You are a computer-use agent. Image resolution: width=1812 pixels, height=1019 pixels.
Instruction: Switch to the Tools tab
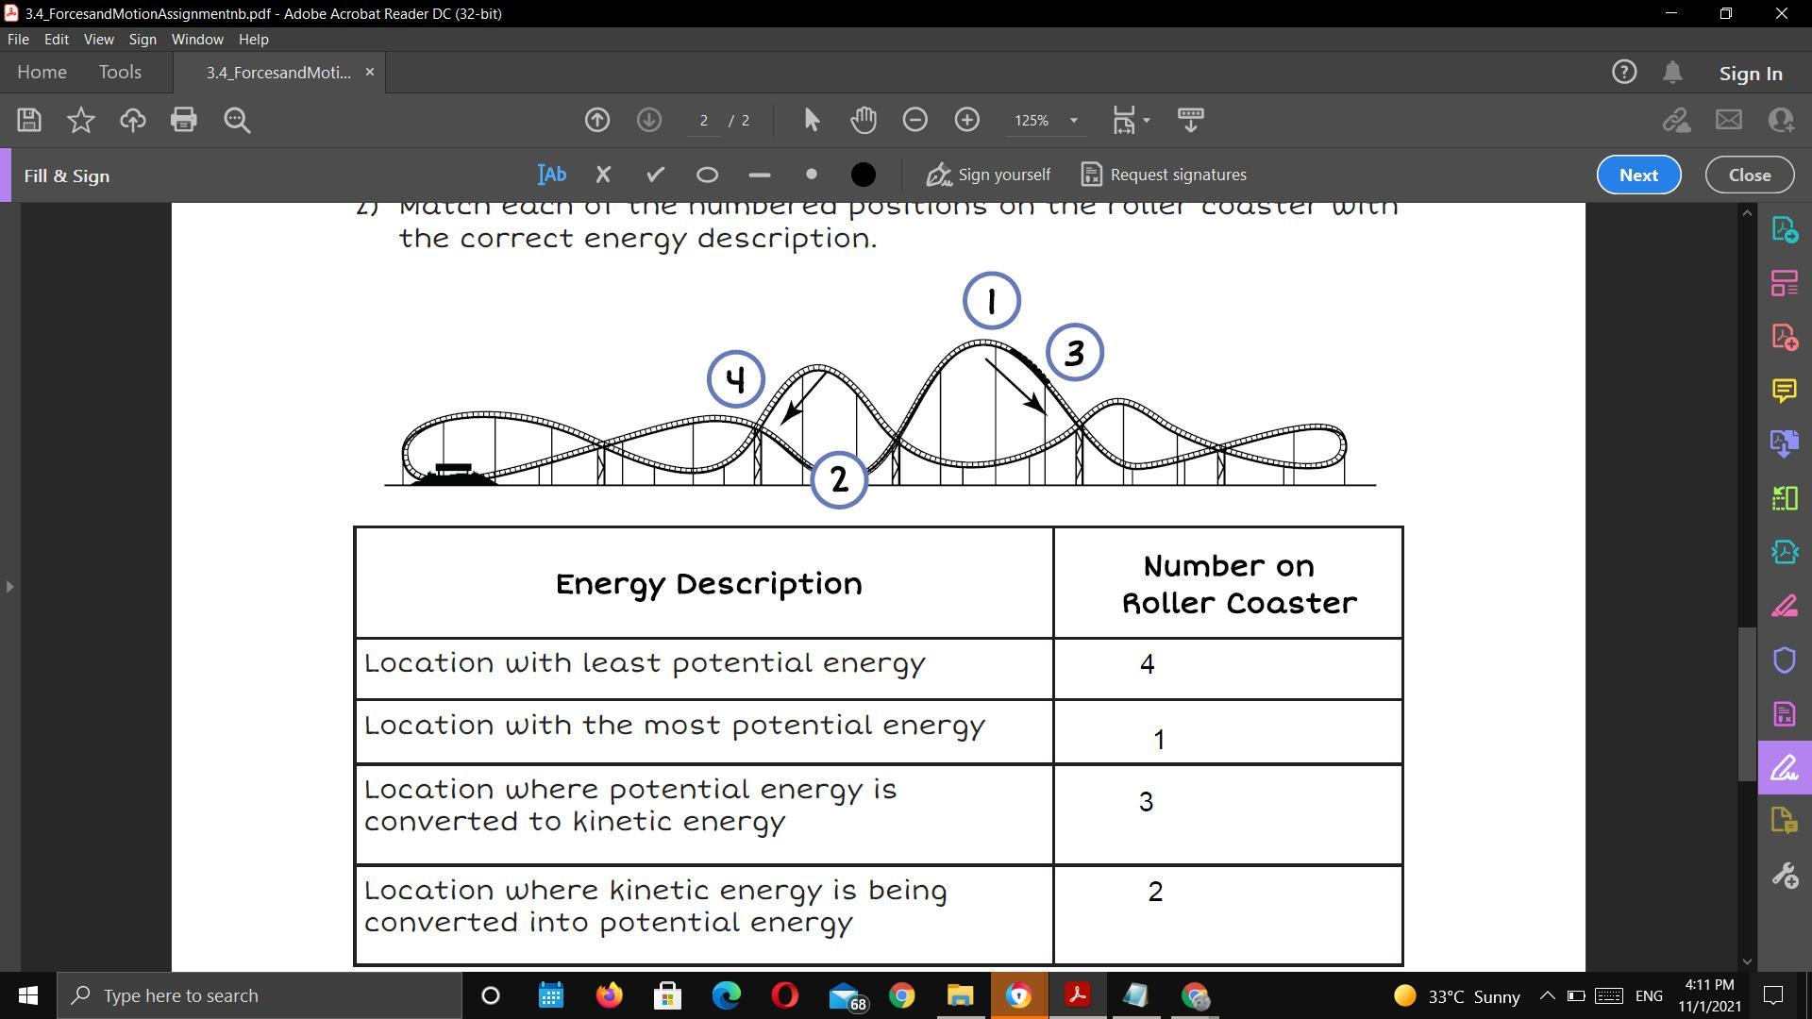(x=120, y=73)
